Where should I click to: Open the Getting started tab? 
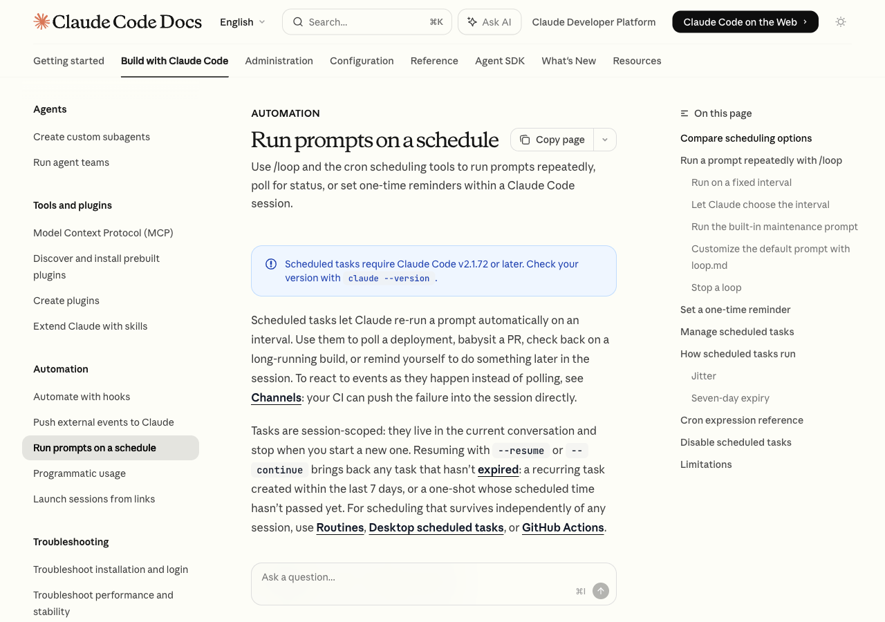pos(68,61)
